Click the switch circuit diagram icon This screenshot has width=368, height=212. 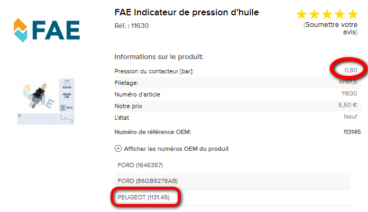tap(67, 119)
